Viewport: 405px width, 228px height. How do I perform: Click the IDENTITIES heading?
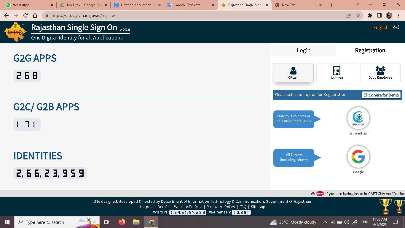point(38,156)
